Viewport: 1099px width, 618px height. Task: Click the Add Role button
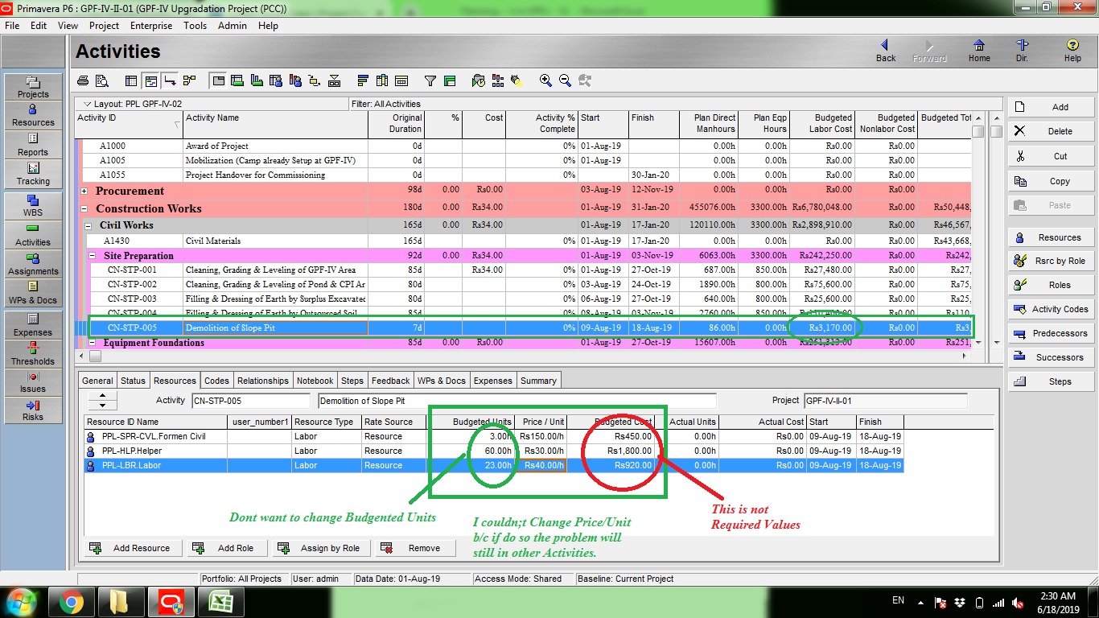pos(225,548)
